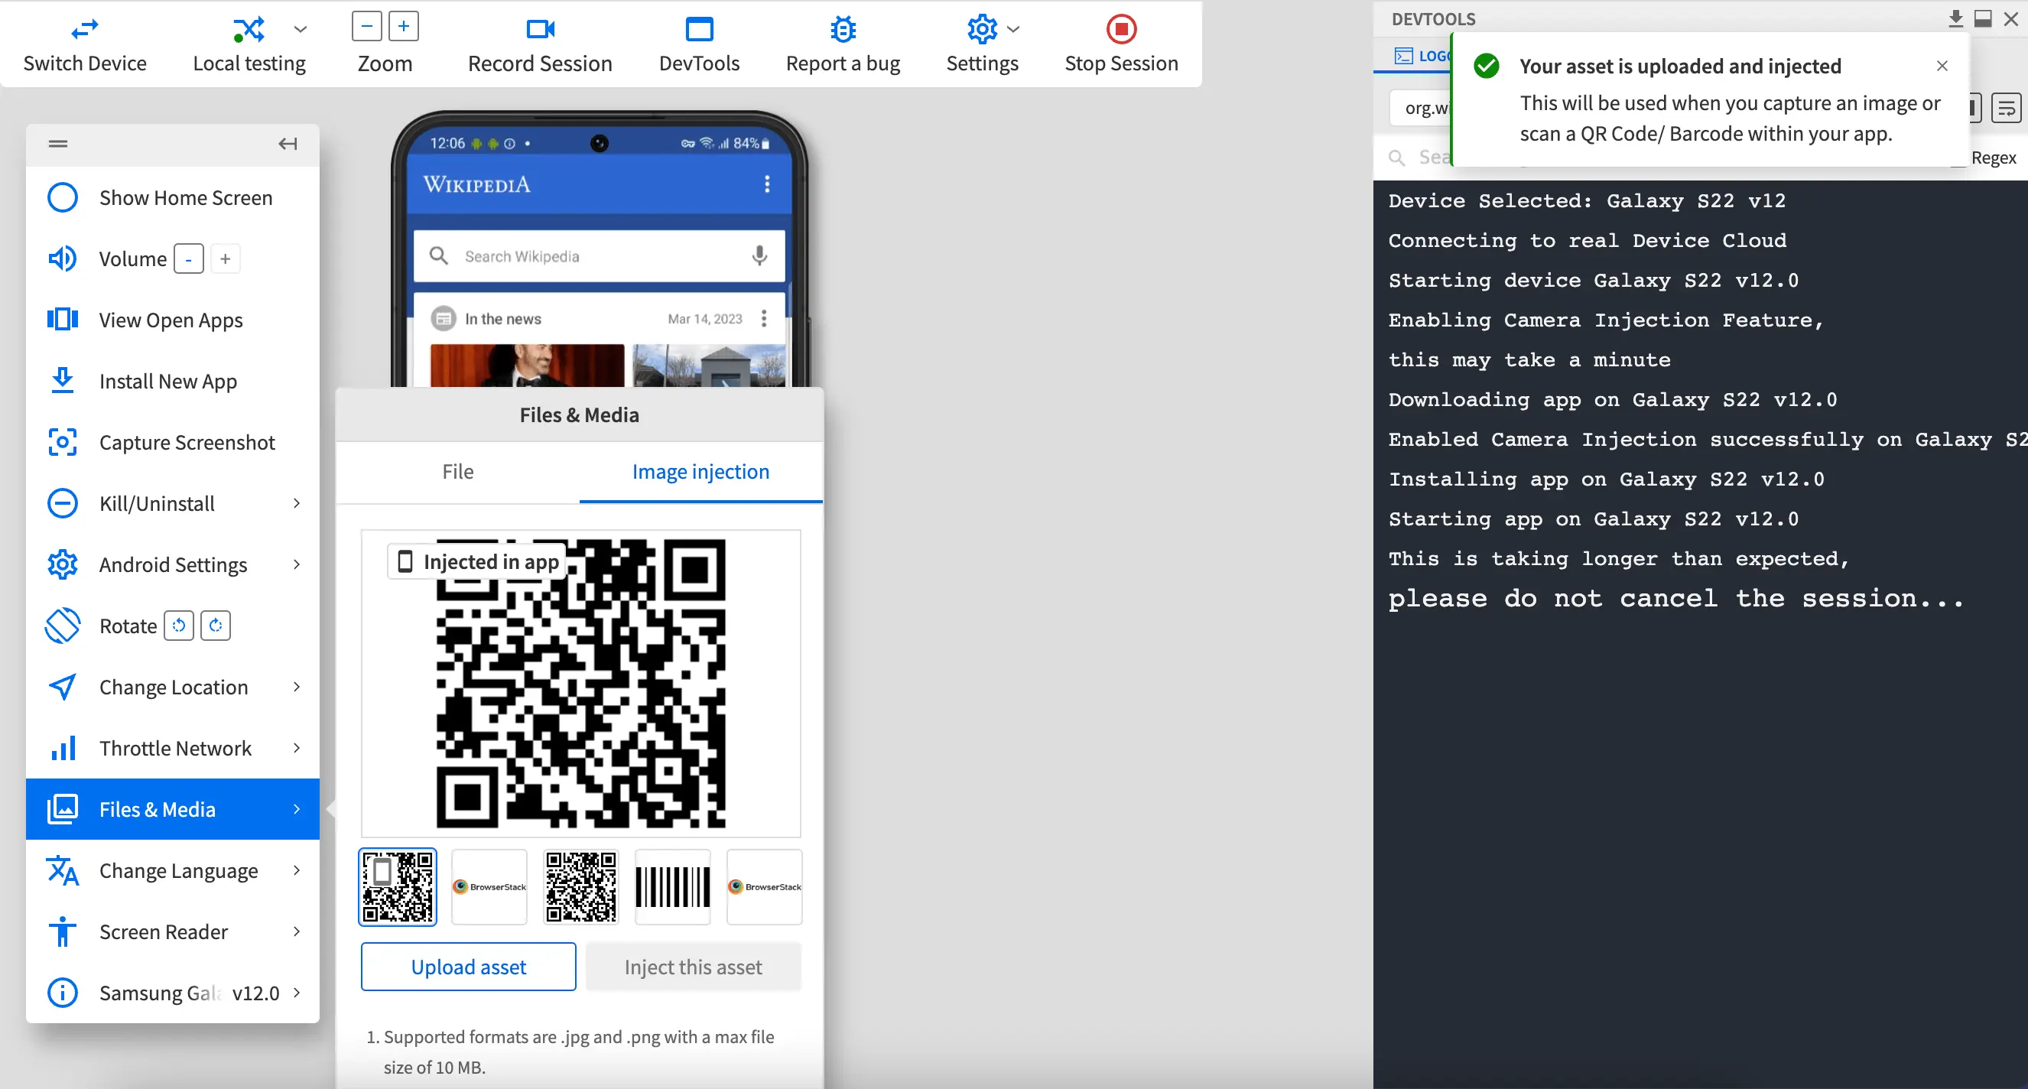Rotate device counter-clockwise
The width and height of the screenshot is (2028, 1089).
pos(179,626)
